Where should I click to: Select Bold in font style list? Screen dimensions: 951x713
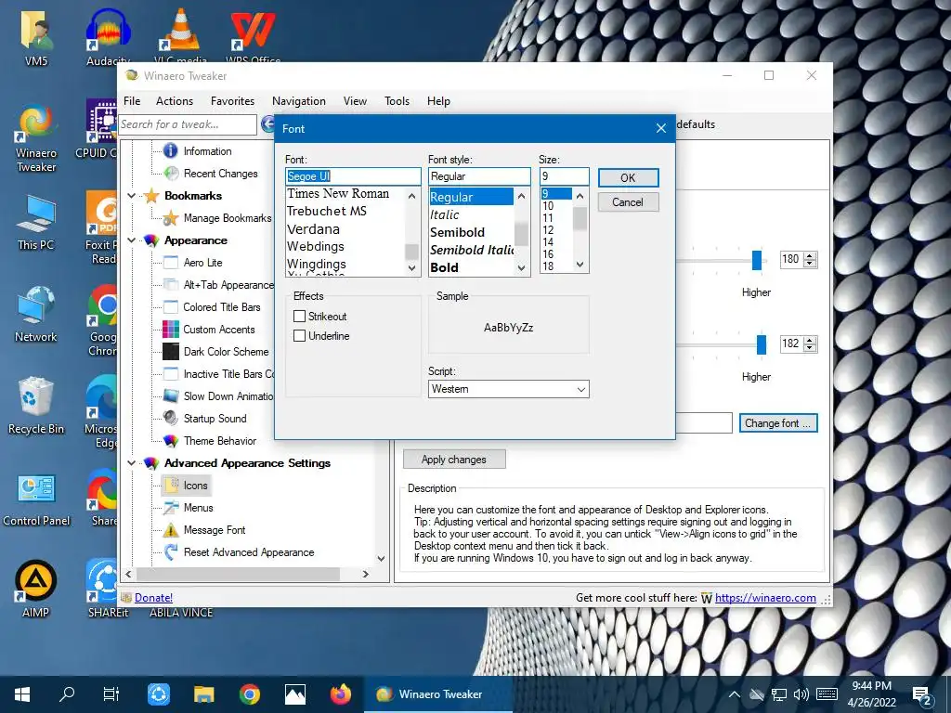tap(445, 267)
